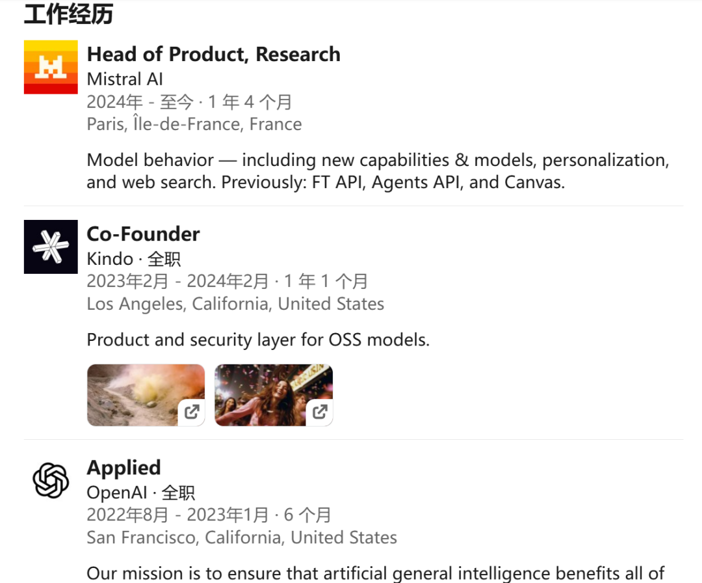Click the Applied job title
Screen dimensions: 702x583
pyautogui.click(x=123, y=468)
